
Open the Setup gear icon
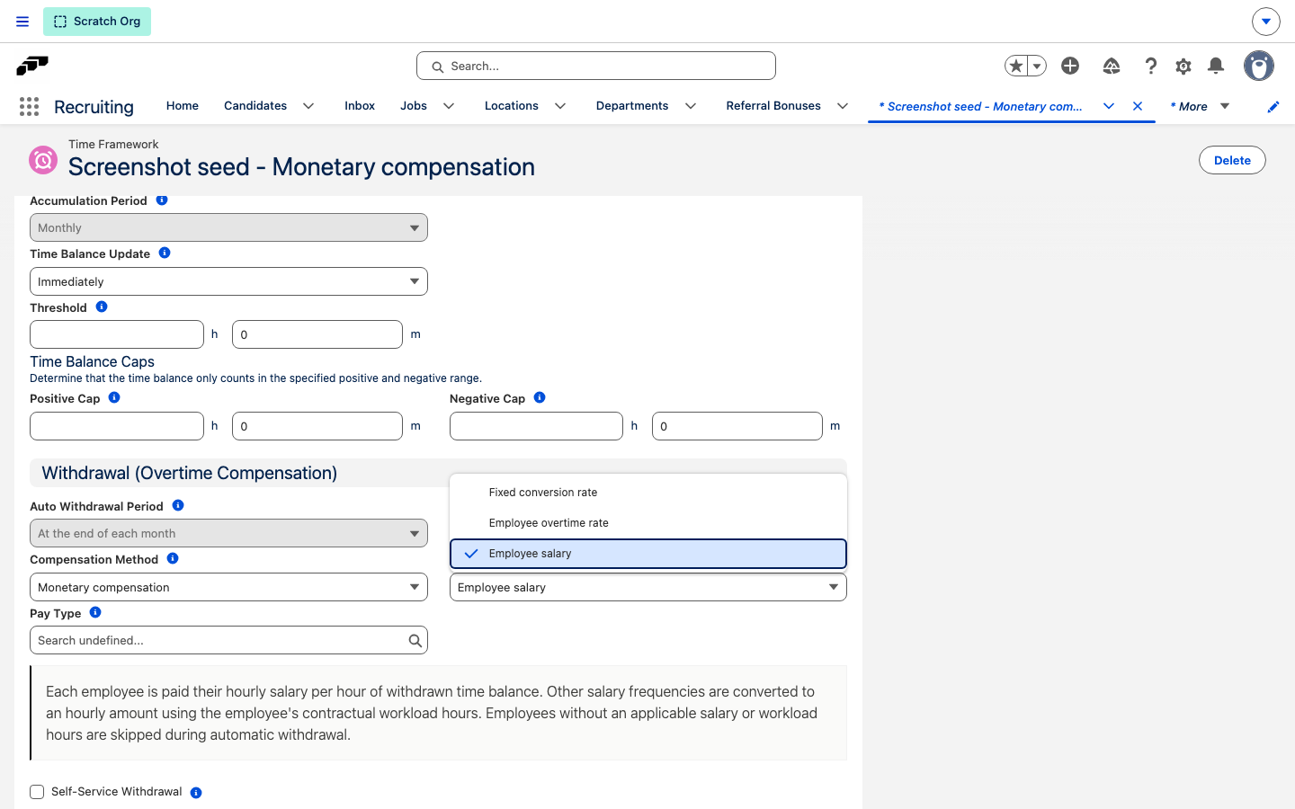click(x=1183, y=66)
